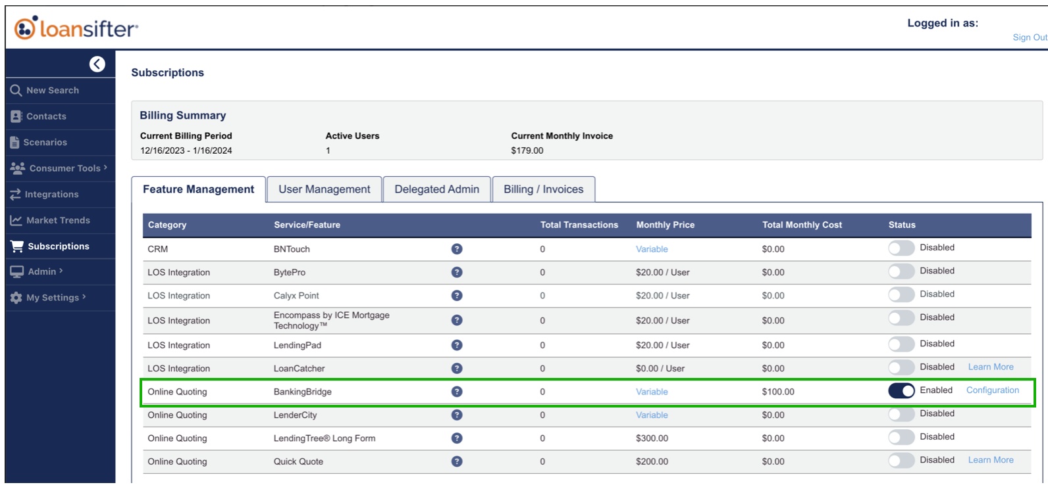
Task: Open Integrations from the sidebar
Action: point(59,195)
